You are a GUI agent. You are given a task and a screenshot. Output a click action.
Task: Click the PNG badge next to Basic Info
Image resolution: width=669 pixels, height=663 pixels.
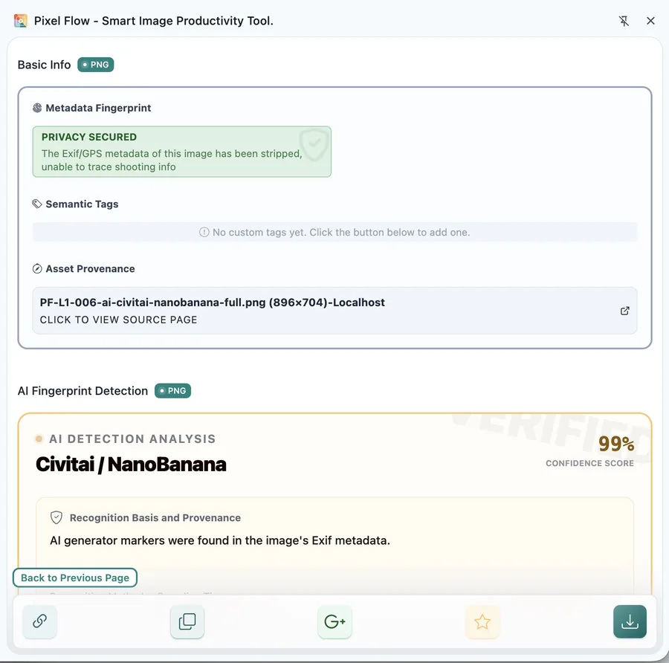(x=96, y=65)
